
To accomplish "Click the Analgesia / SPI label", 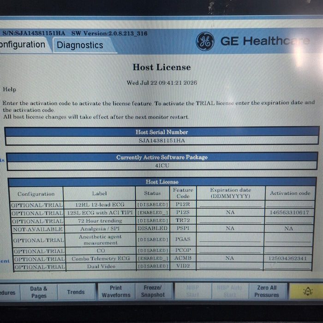I will coord(100,229).
